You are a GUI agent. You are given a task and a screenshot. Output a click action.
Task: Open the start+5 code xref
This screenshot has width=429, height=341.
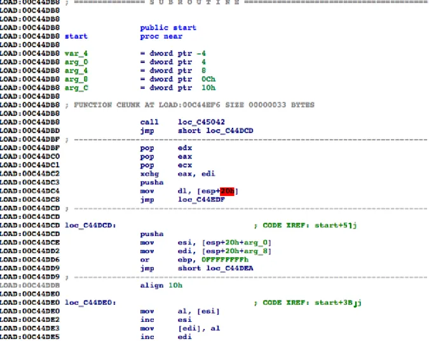coord(336,225)
